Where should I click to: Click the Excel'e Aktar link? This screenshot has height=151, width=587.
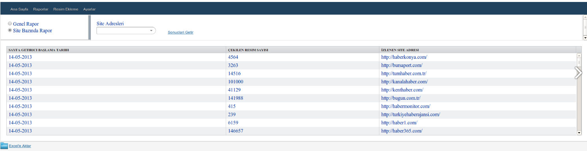coord(20,146)
